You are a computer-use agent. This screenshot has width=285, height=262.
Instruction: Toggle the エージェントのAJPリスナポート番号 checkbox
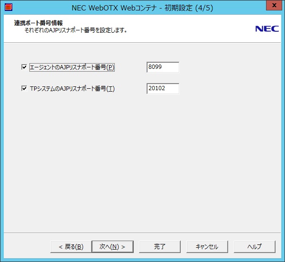click(24, 67)
